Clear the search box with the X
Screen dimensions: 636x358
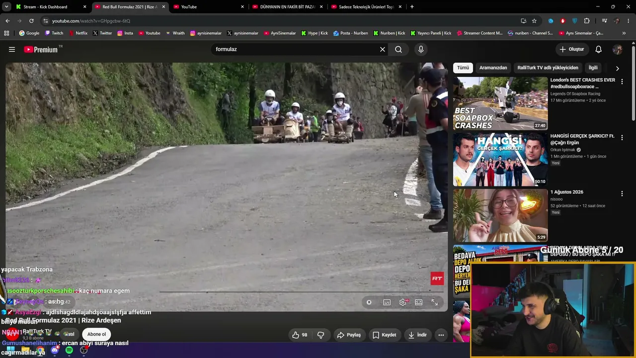[x=383, y=49]
